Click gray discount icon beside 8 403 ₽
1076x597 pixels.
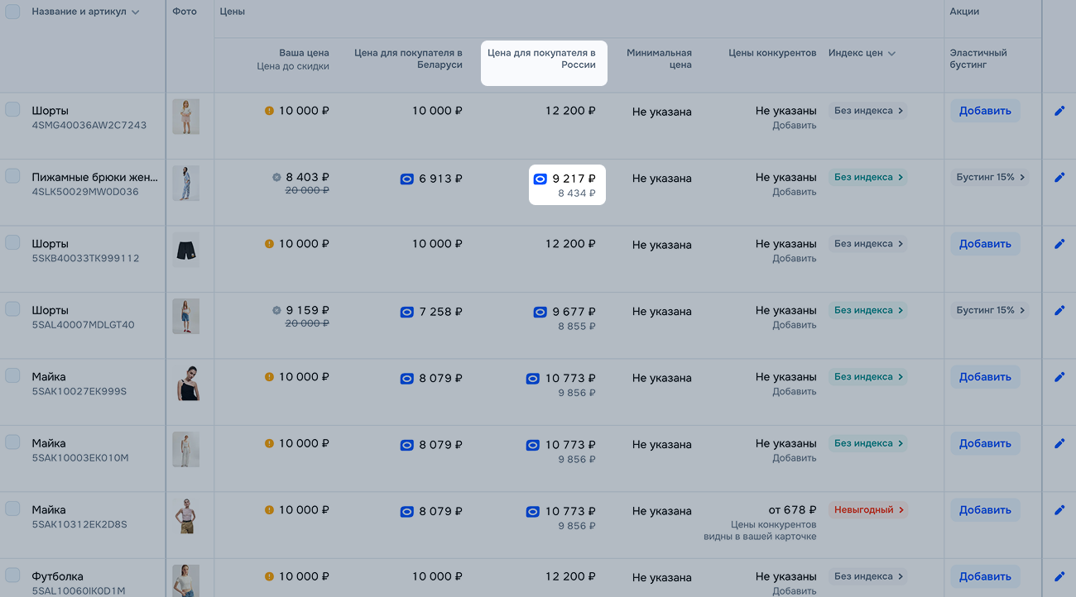[x=276, y=177]
